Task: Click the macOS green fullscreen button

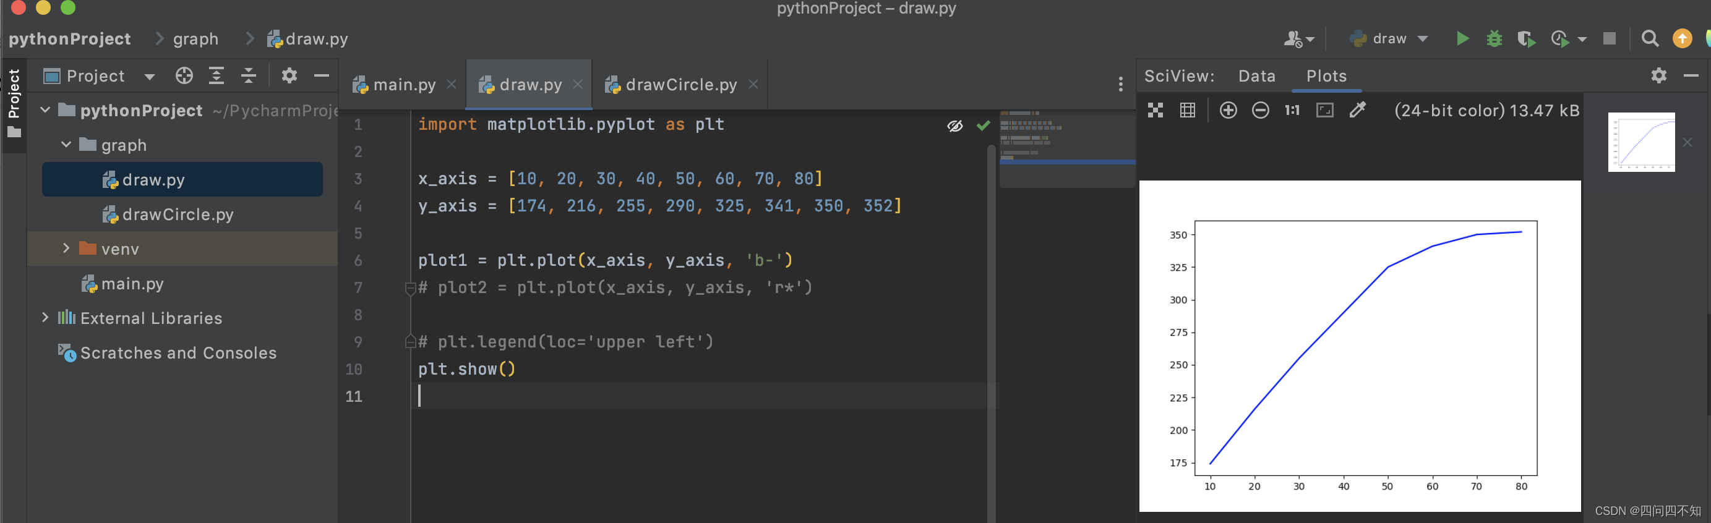Action: click(68, 7)
